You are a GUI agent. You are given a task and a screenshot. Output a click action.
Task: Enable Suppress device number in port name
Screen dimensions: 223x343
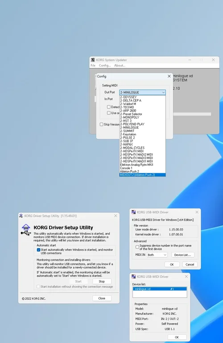[x=137, y=247]
